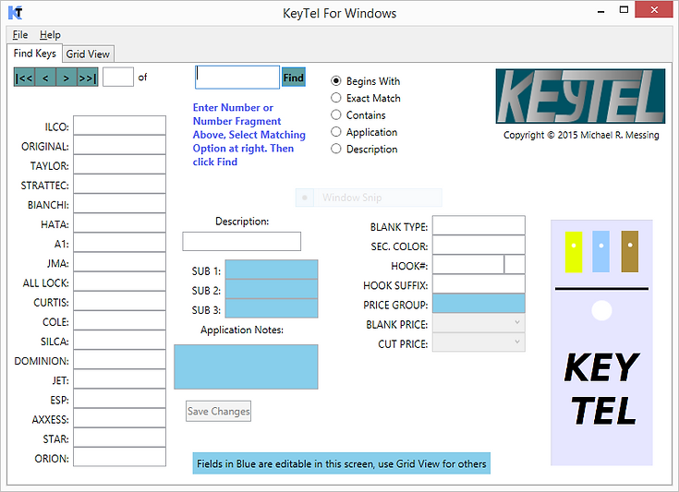This screenshot has height=492, width=679.
Task: Switch to the Find Keys tab
Action: coord(35,54)
